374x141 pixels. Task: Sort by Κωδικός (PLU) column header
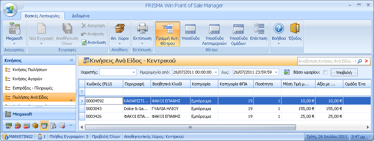point(104,84)
